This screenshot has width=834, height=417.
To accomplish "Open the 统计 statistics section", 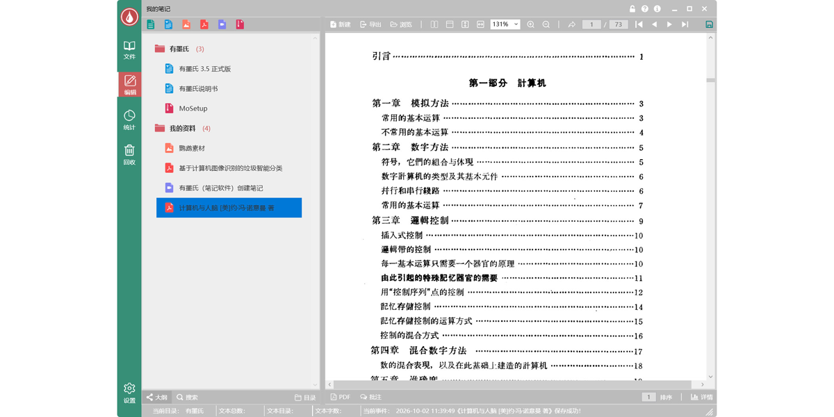I will (x=129, y=120).
